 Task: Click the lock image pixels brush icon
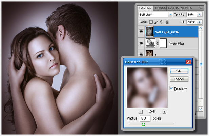click(156, 22)
